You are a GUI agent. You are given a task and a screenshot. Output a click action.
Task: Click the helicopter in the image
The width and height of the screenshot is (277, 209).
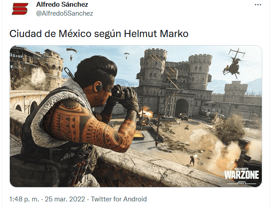coord(234,64)
